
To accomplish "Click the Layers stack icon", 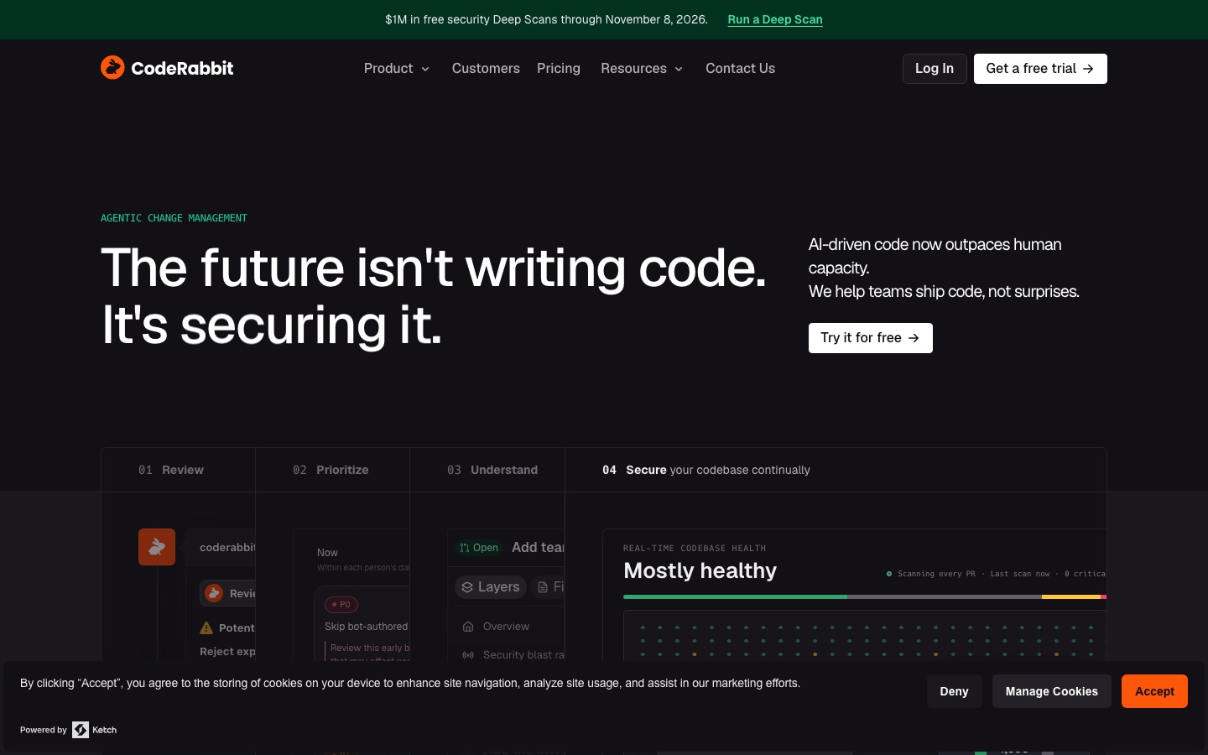I will 467,587.
